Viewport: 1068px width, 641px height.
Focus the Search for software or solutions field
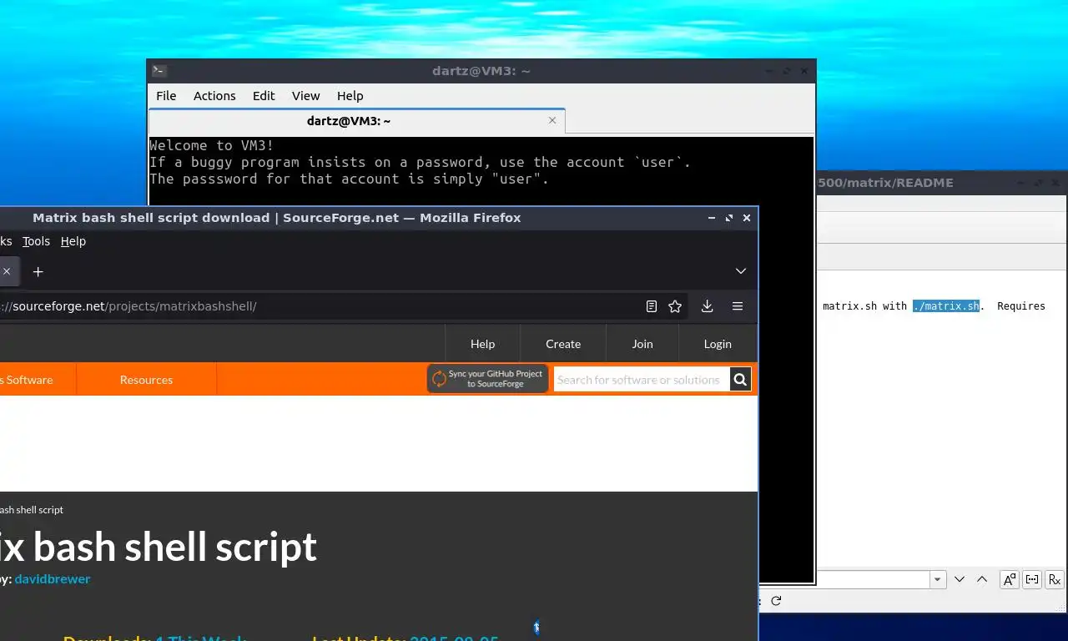641,380
